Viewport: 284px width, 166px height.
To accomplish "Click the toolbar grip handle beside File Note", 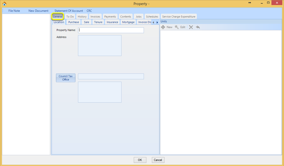I will tap(3, 11).
